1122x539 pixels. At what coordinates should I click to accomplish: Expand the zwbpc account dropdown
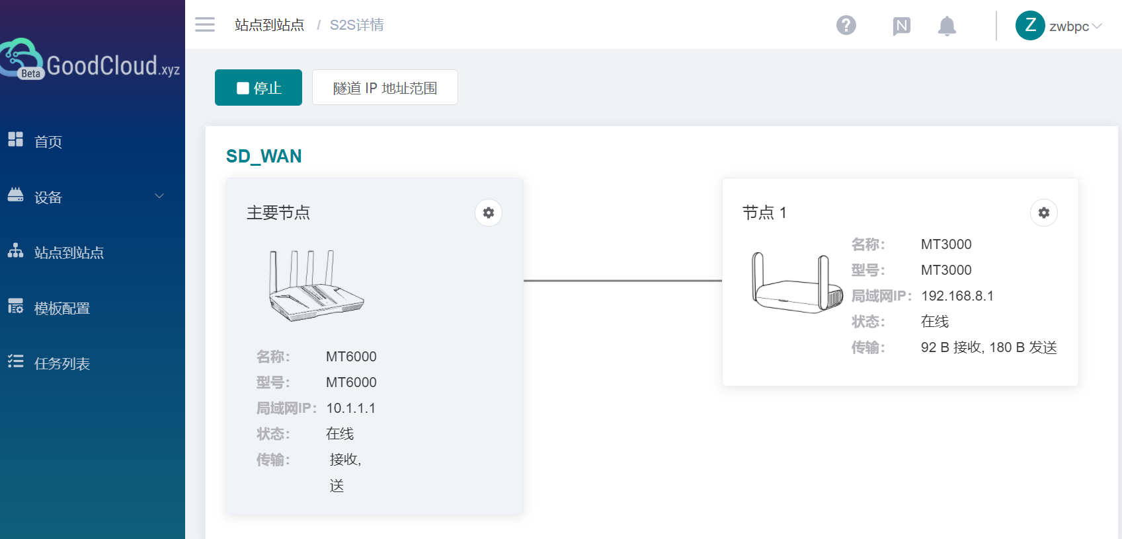1097,26
